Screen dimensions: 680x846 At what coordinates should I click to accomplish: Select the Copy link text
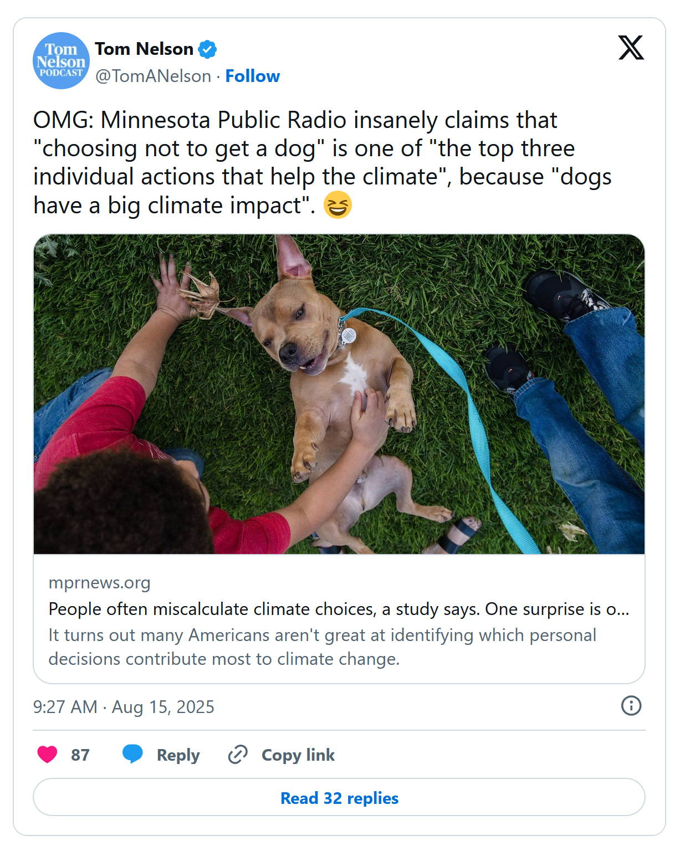298,755
